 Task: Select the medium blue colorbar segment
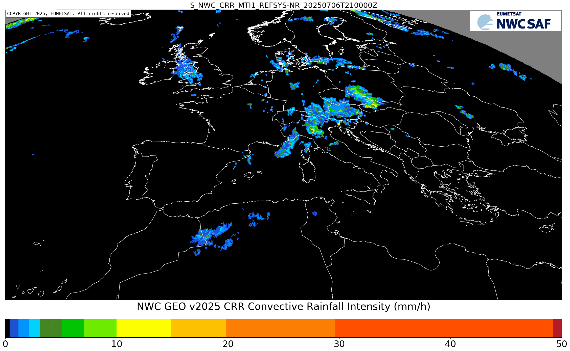[x=24, y=328]
